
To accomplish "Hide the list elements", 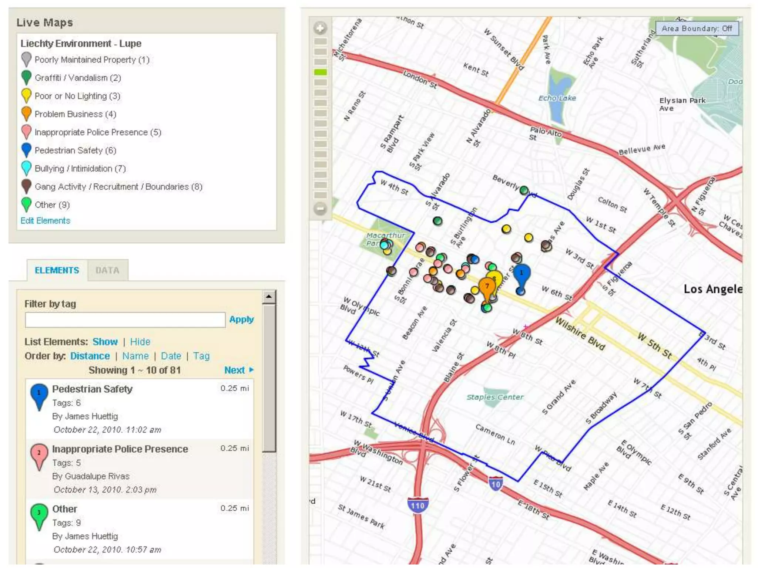I will coord(140,342).
